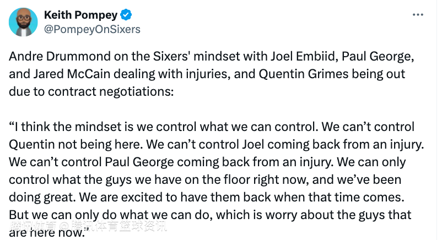Click "Paul George," at end of first line
The width and height of the screenshot is (442, 240).
tap(378, 57)
